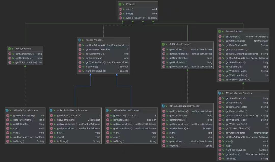Click boolean return type of isInSafeMode()

pyautogui.click(x=152, y=120)
